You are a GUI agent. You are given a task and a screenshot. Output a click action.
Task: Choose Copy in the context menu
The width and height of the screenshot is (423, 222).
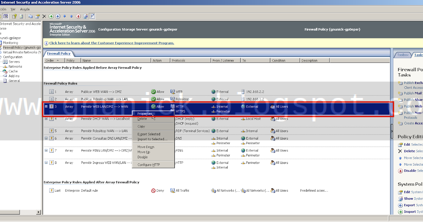[x=153, y=127]
